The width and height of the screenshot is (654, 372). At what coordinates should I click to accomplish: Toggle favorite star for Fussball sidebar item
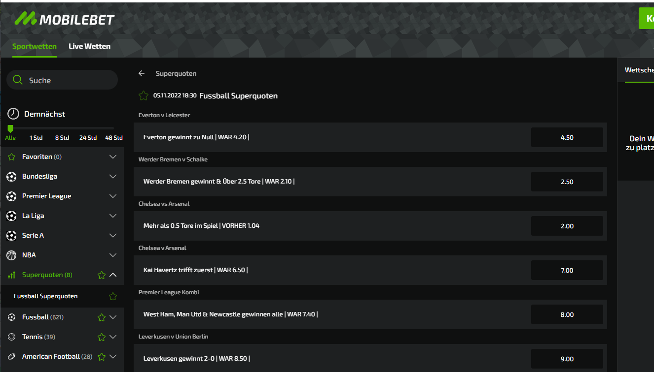coord(102,317)
